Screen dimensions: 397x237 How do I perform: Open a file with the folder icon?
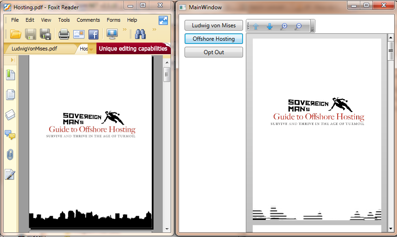15,34
